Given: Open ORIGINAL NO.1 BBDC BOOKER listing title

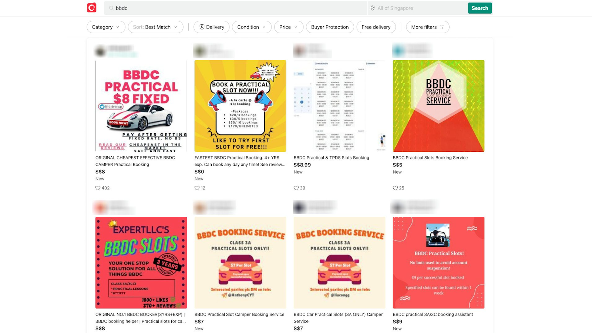Looking at the screenshot, I should click(x=141, y=318).
